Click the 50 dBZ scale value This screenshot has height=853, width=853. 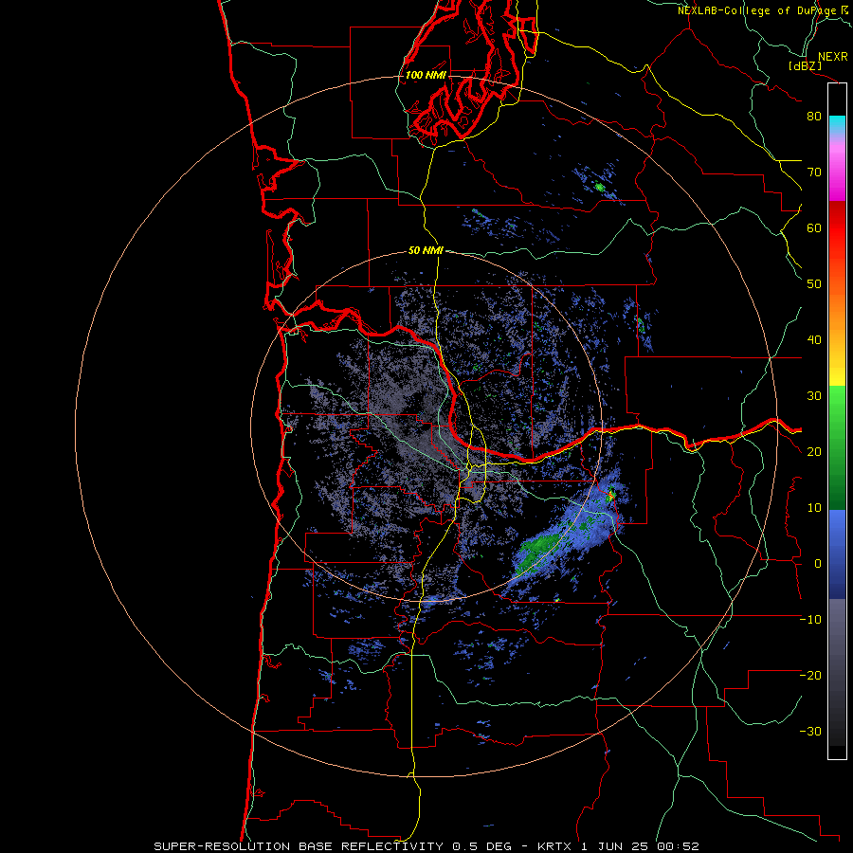pyautogui.click(x=814, y=284)
